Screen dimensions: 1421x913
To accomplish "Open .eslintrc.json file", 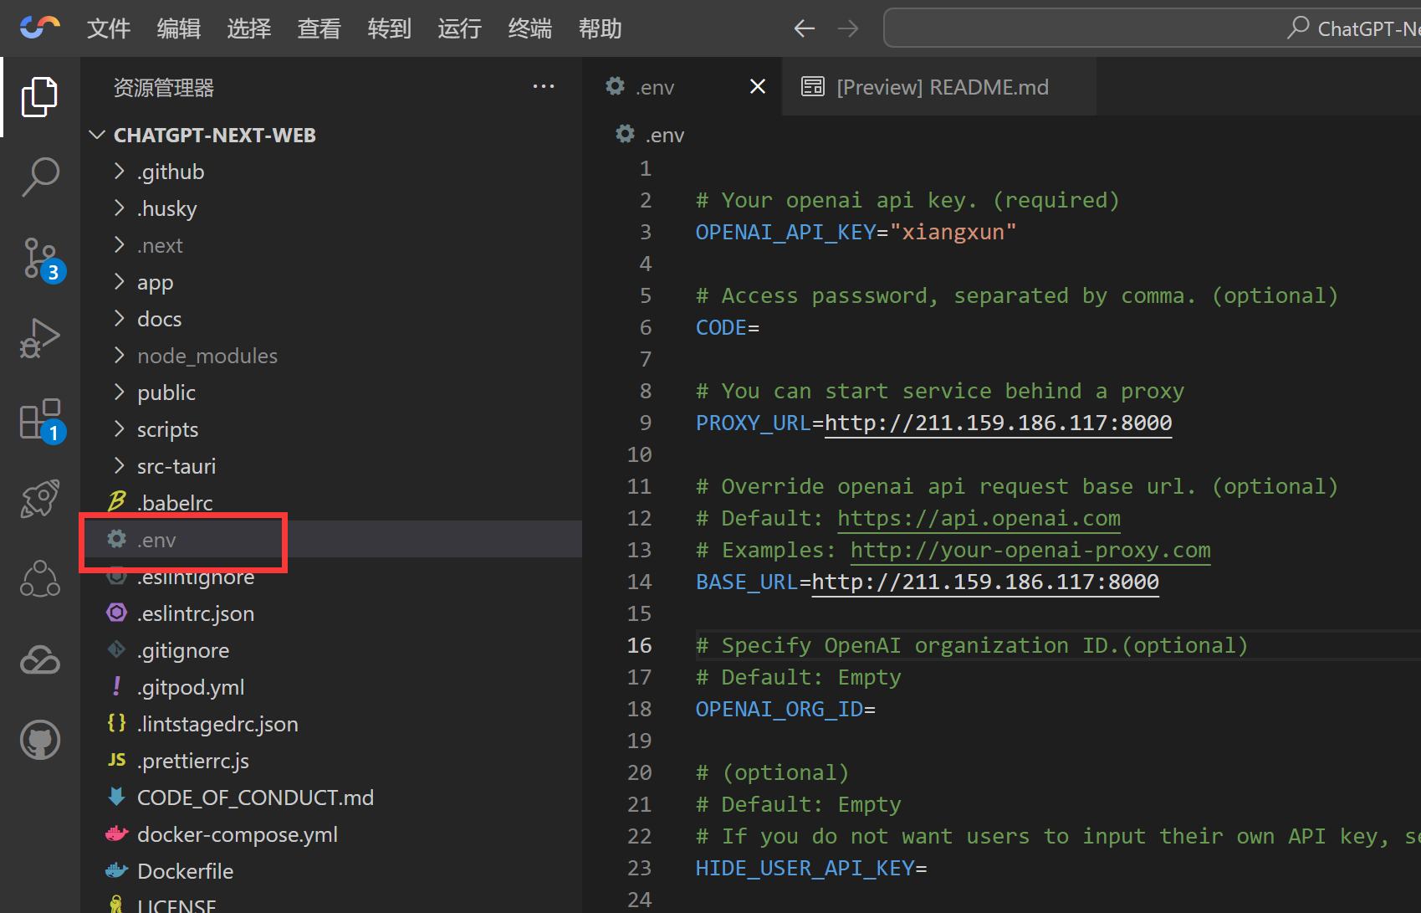I will pos(331,613).
